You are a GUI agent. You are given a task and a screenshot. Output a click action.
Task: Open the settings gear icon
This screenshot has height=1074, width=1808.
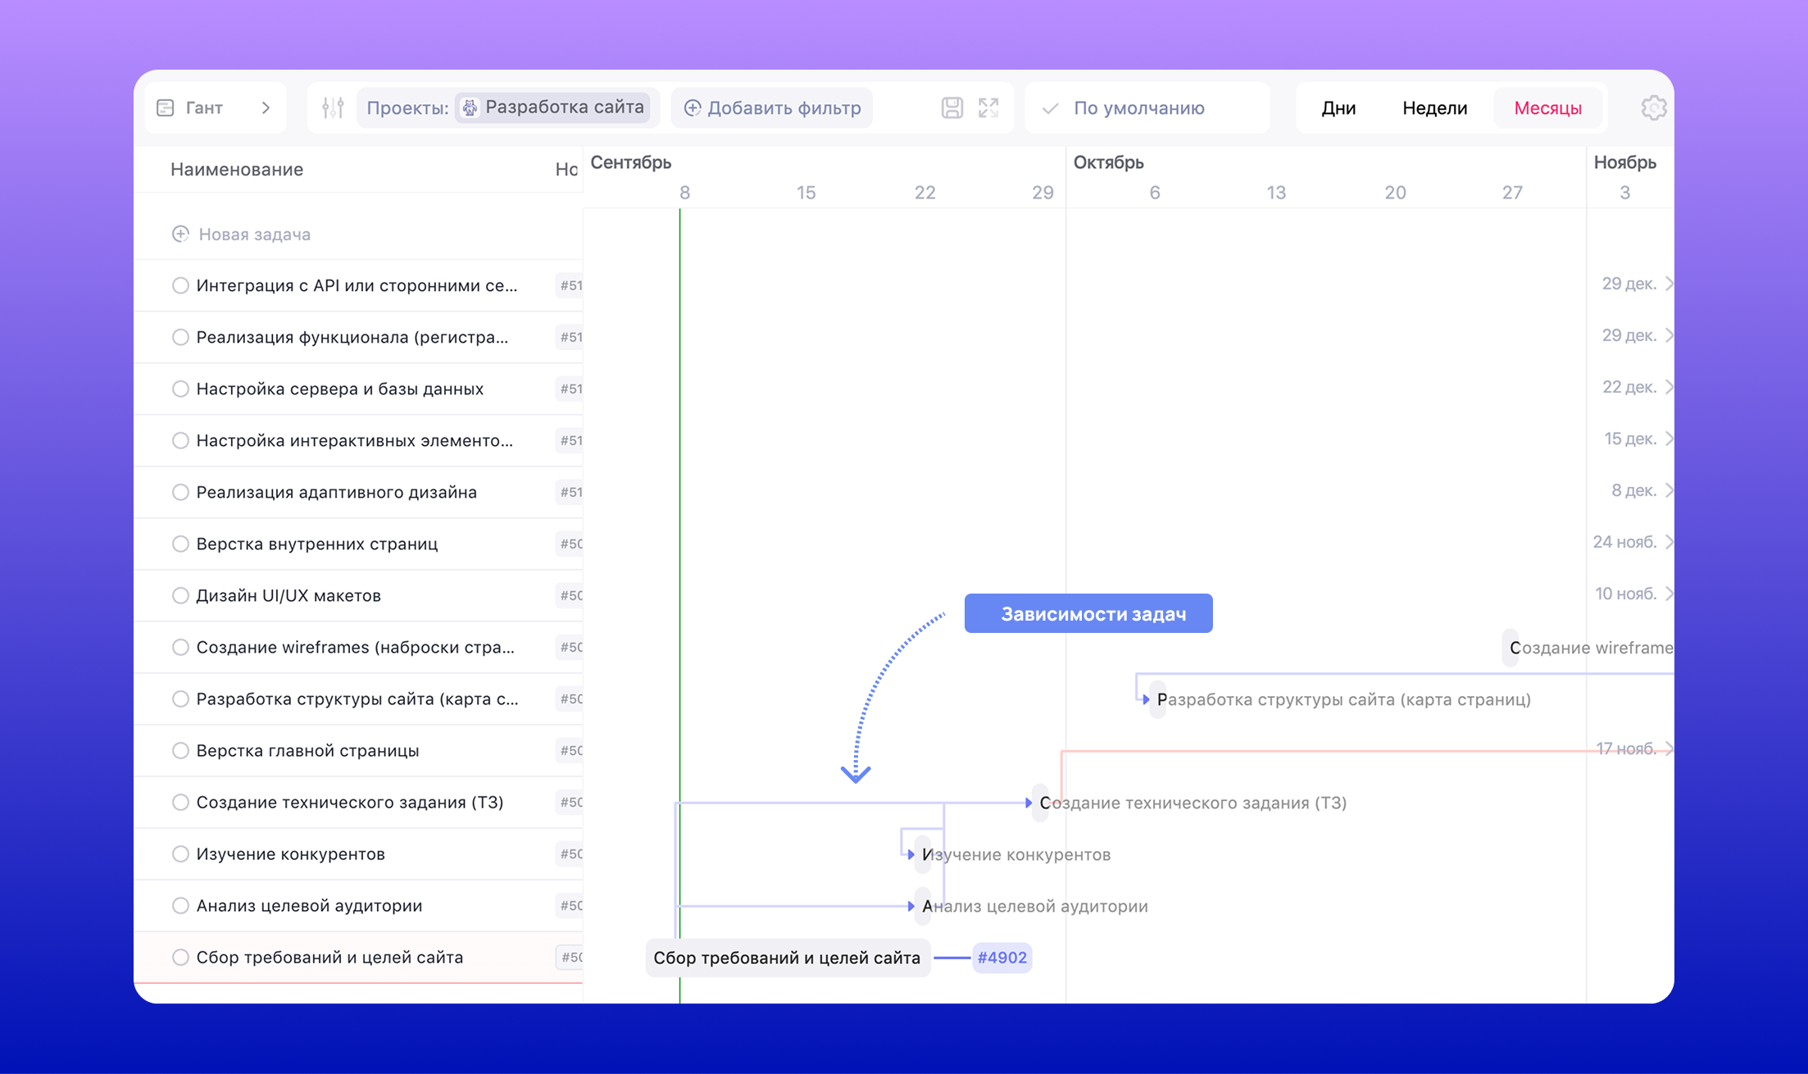(1653, 107)
